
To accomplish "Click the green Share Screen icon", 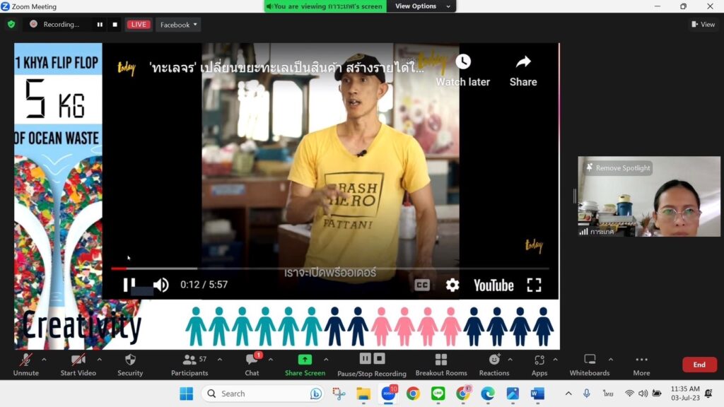I will pos(305,360).
